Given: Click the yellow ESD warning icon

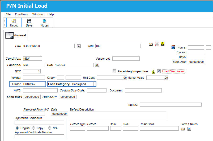Looking at the screenshot, I should tap(163, 44).
